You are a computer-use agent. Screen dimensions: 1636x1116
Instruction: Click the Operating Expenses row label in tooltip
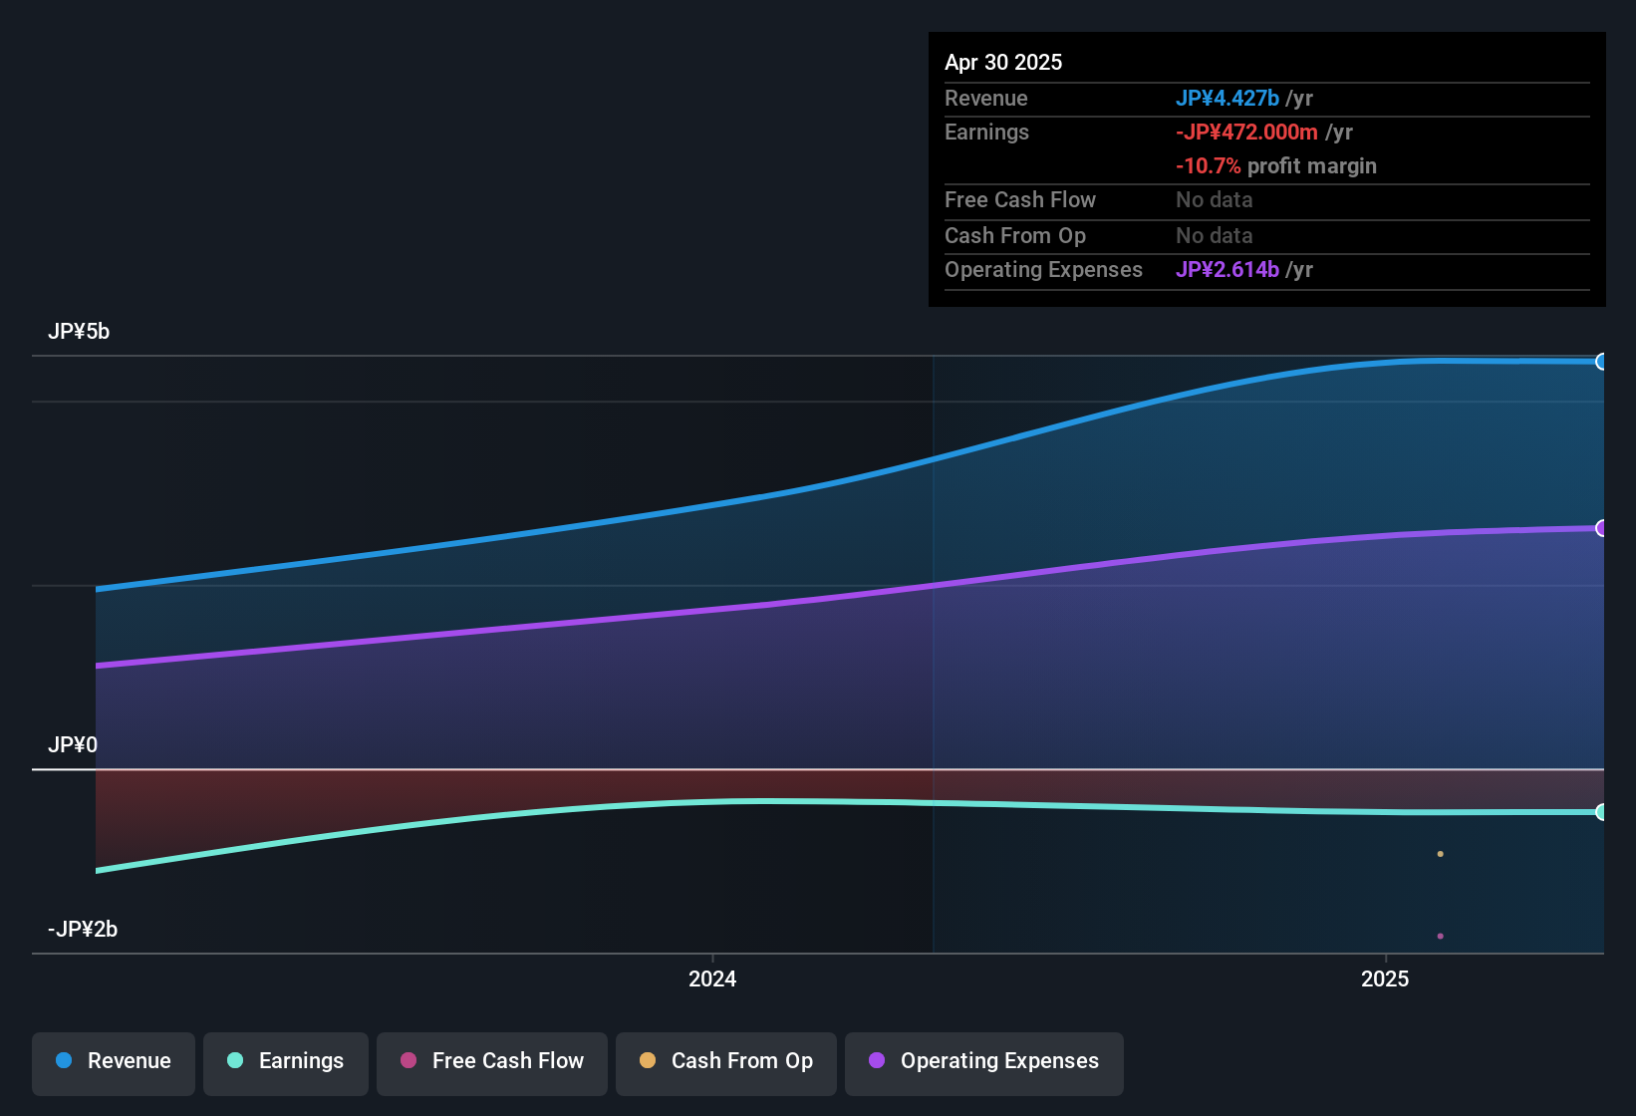(x=1043, y=269)
